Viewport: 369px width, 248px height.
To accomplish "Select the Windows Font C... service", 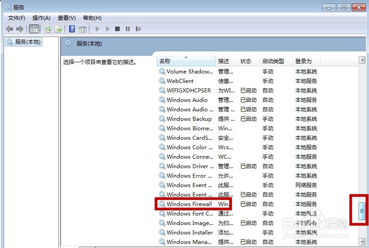I will (x=238, y=213).
